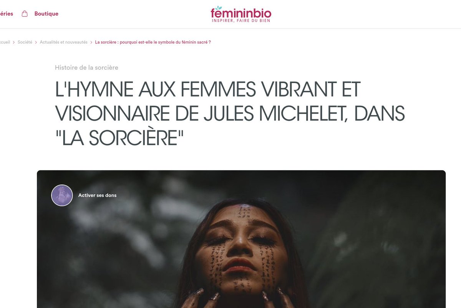Click the chevron before La sorcière breadcrumb
This screenshot has width=461, height=308.
pos(91,42)
